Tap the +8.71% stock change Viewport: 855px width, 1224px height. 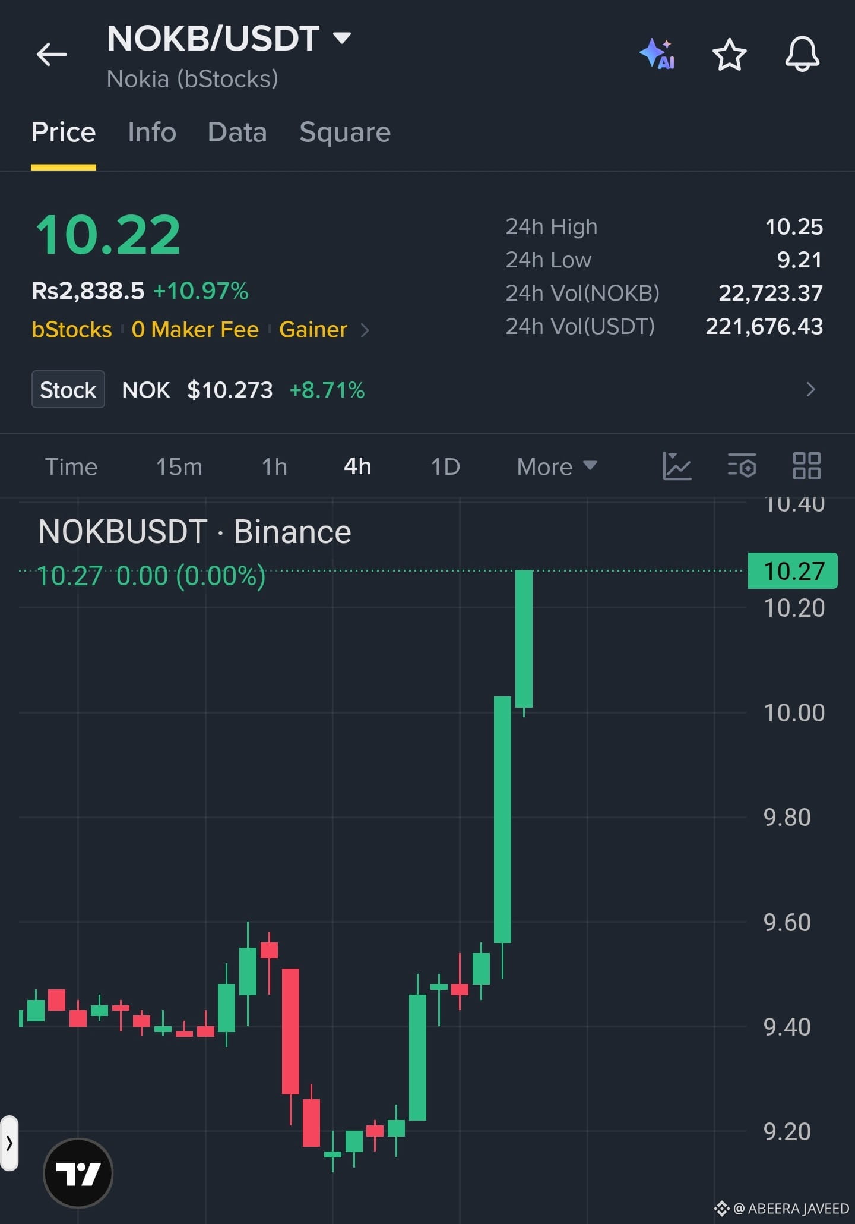(x=327, y=390)
